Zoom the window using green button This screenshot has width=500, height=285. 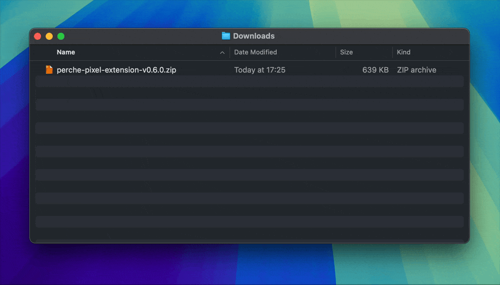point(61,36)
